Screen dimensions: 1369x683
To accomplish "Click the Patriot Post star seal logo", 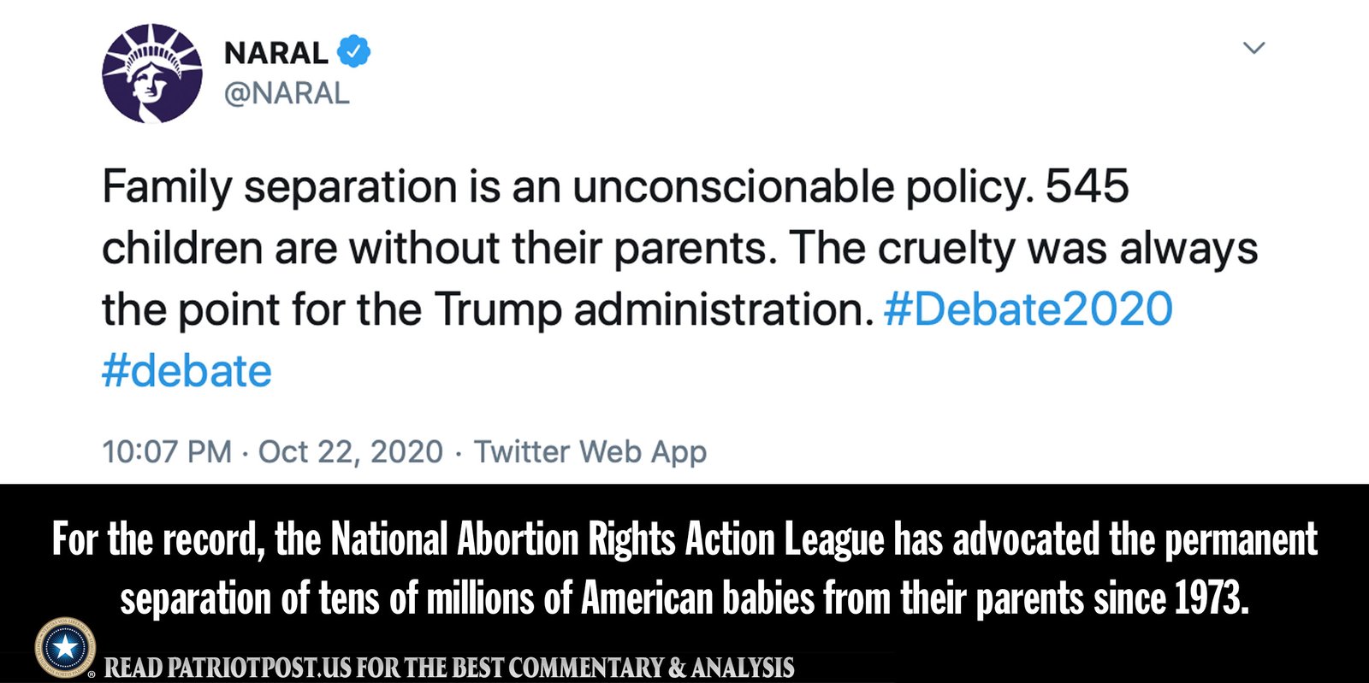I will point(66,647).
